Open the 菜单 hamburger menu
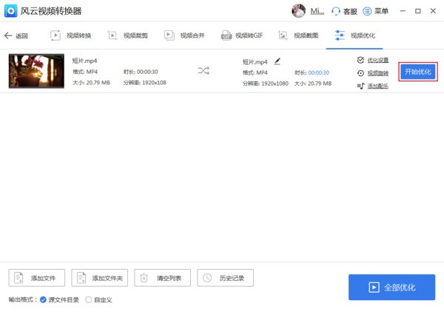Viewport: 444px width, 312px height. (375, 11)
